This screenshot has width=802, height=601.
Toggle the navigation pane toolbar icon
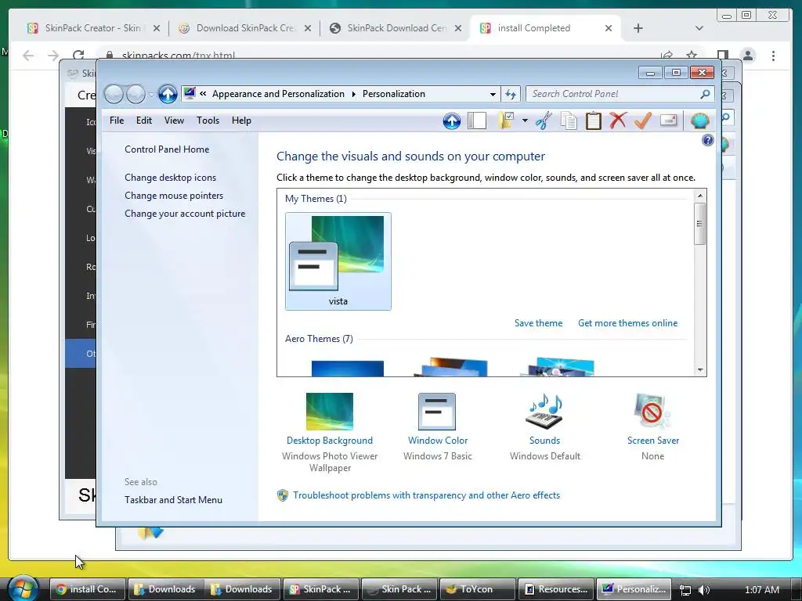(x=477, y=121)
